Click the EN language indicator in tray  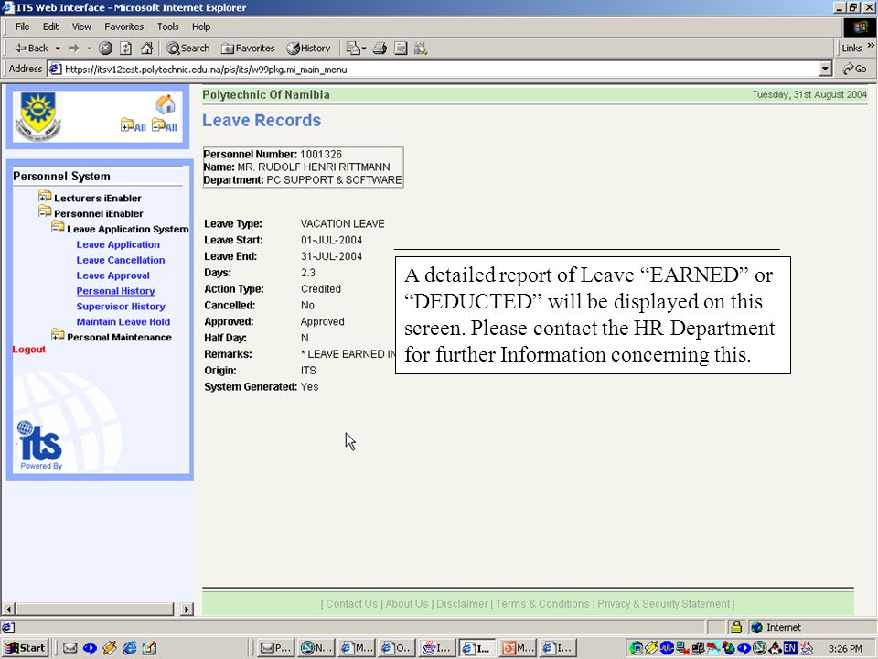point(789,648)
